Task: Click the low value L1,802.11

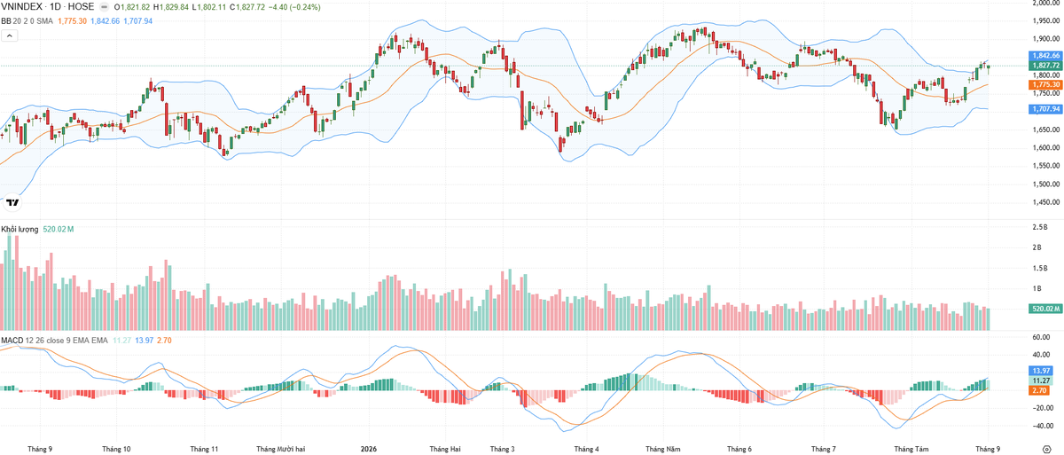Action: 209,7
